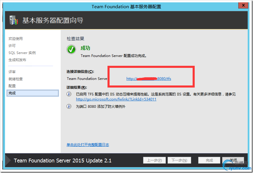
Task: Click the 检查结果 heading
Action: pos(75,38)
